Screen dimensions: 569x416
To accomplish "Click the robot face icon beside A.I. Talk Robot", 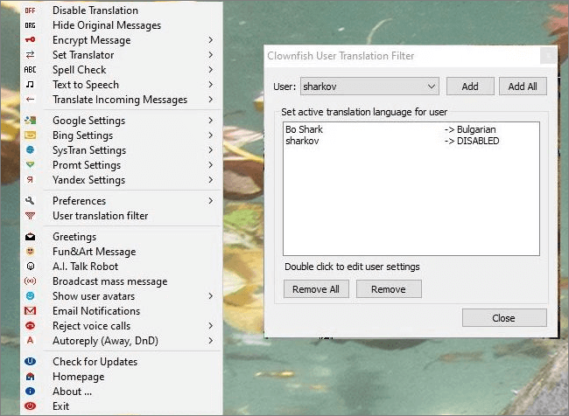I will [x=31, y=267].
